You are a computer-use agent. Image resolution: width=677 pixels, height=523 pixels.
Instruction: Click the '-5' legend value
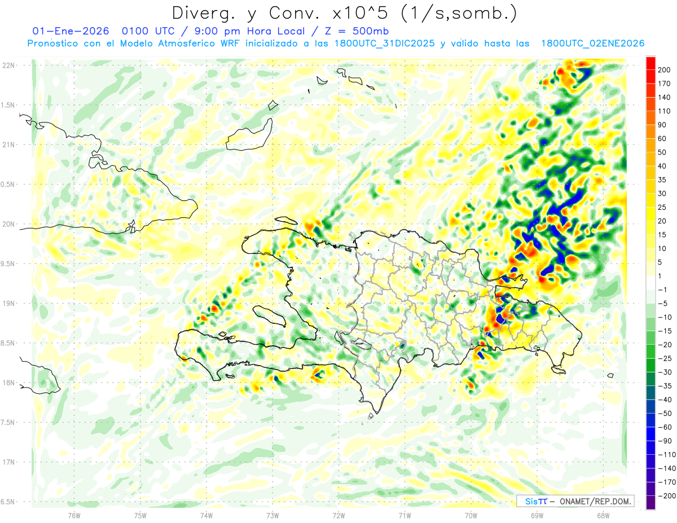(662, 304)
